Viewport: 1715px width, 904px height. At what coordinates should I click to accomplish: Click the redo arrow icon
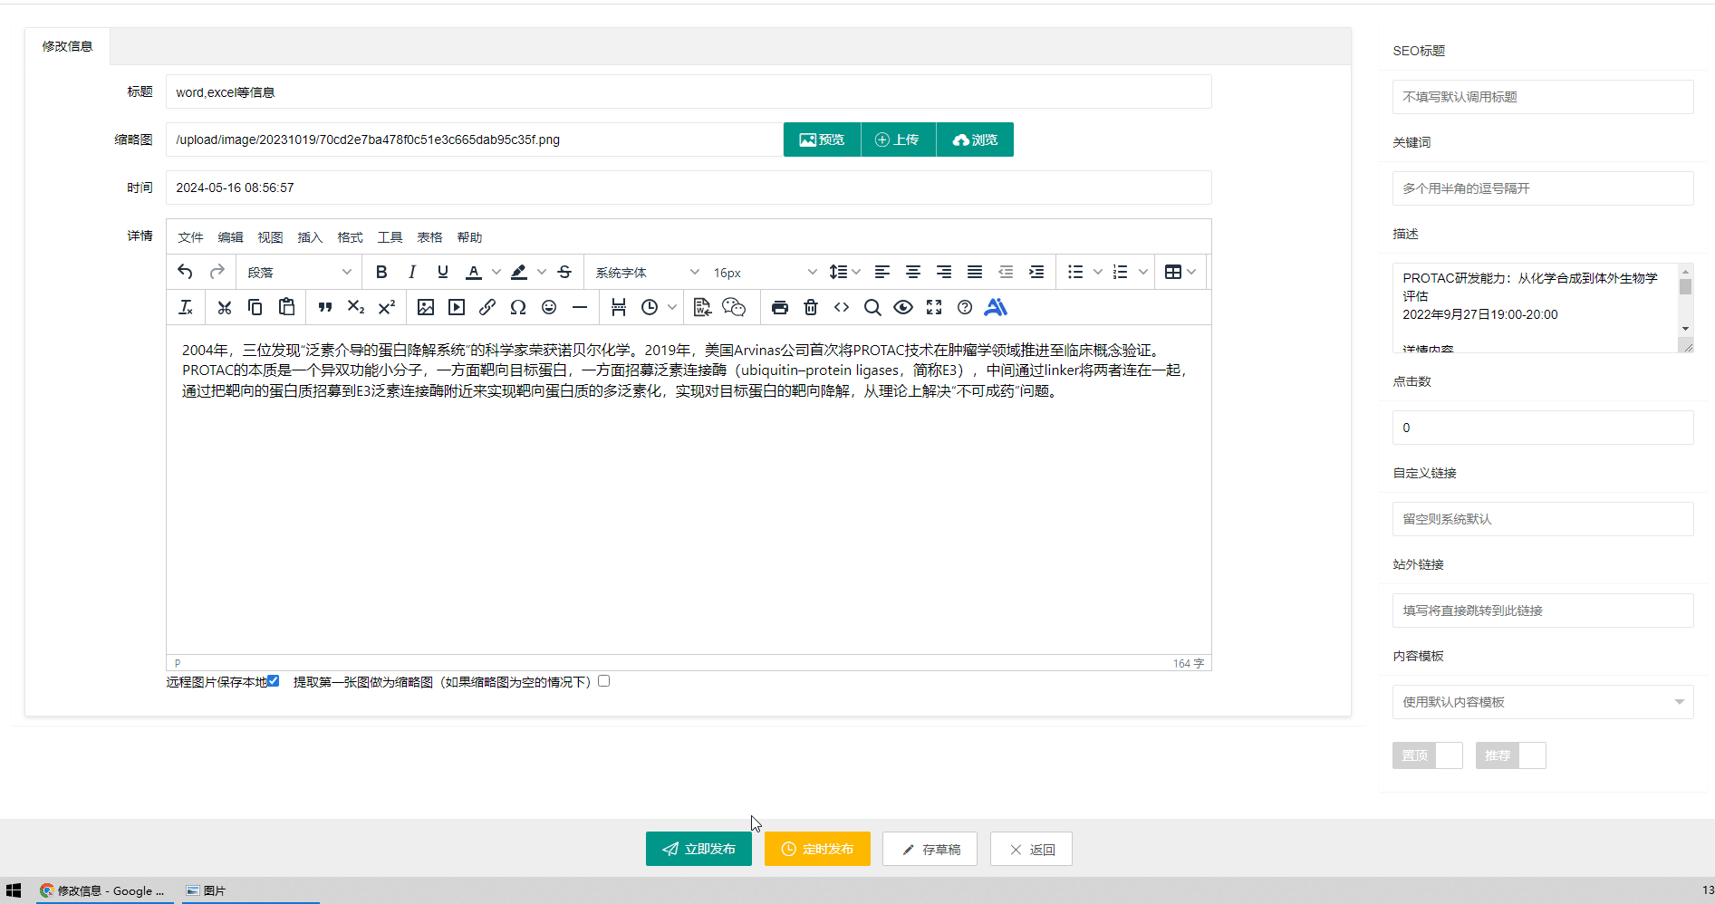point(217,272)
